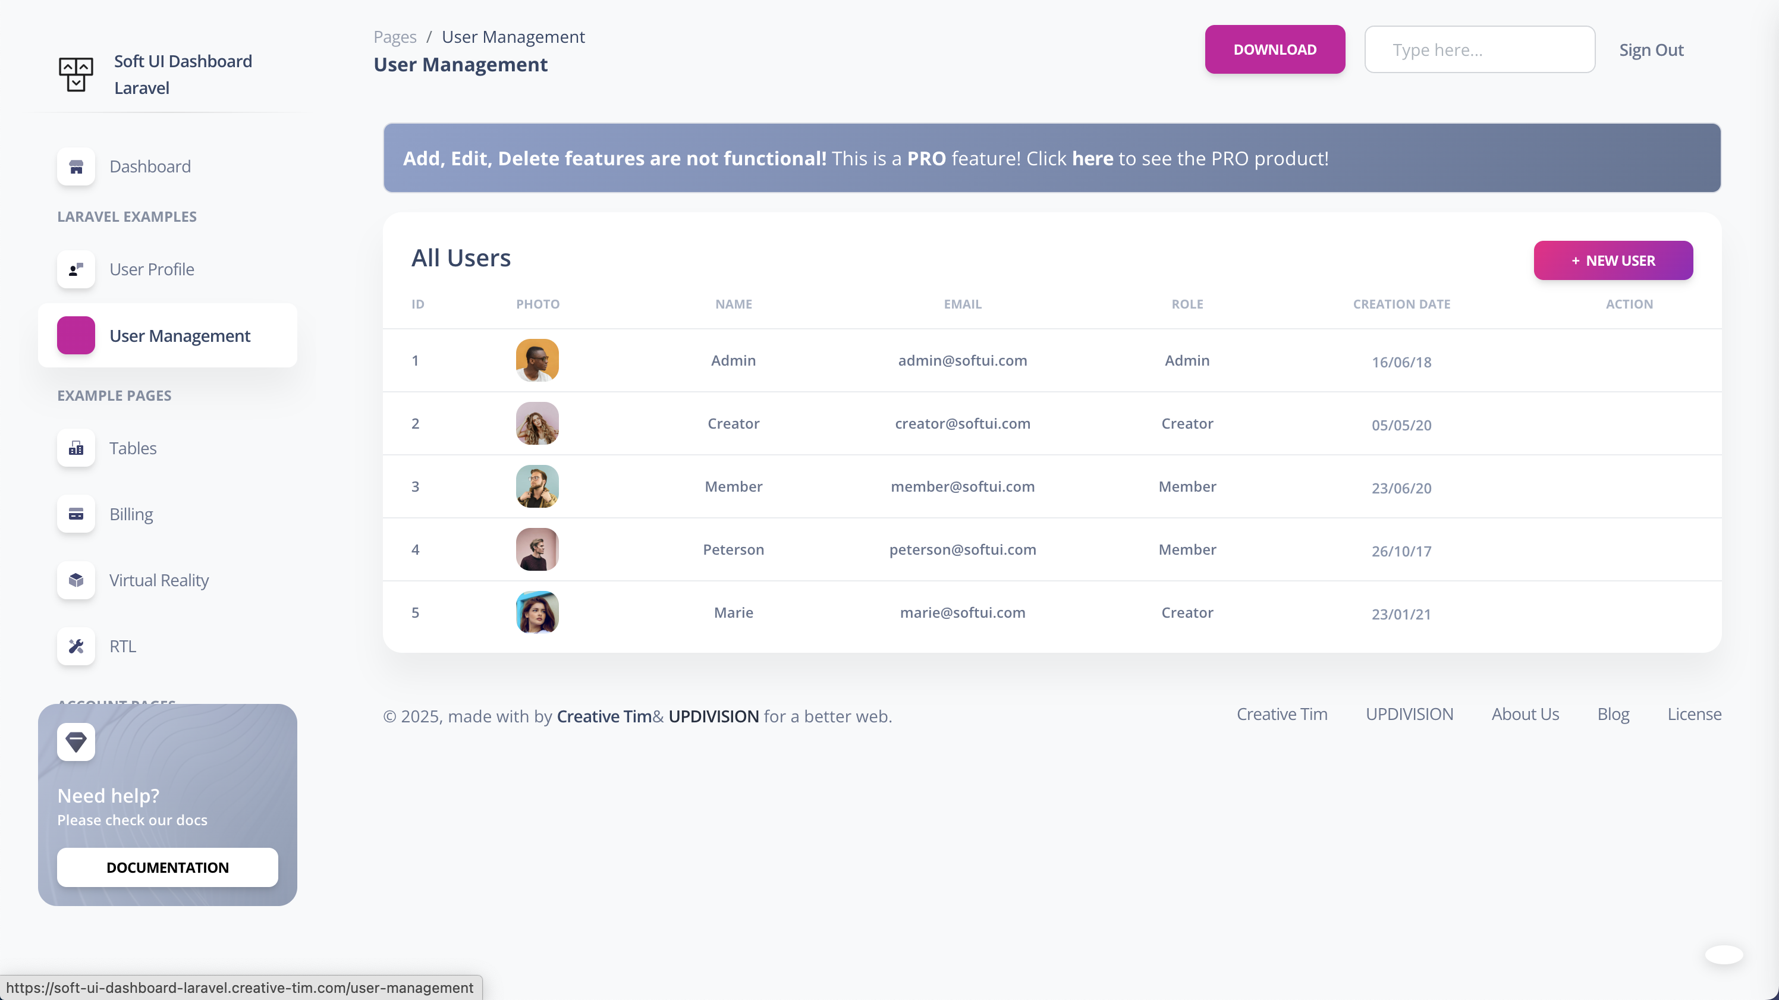Click the Pages breadcrumb link
1779x1000 pixels.
(x=394, y=37)
